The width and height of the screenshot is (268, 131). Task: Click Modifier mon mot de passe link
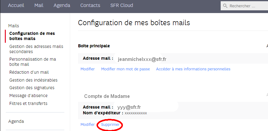pyautogui.click(x=125, y=69)
